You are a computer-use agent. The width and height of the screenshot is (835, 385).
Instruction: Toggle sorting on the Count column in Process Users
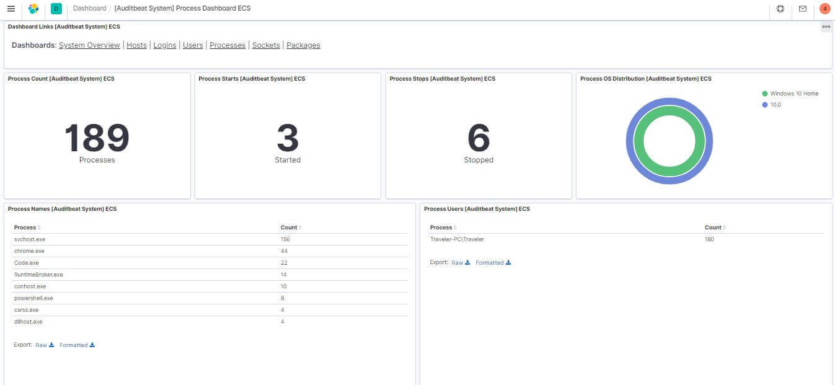tap(713, 227)
